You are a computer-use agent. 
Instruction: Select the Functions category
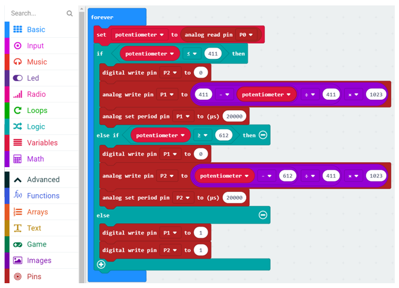click(x=42, y=195)
